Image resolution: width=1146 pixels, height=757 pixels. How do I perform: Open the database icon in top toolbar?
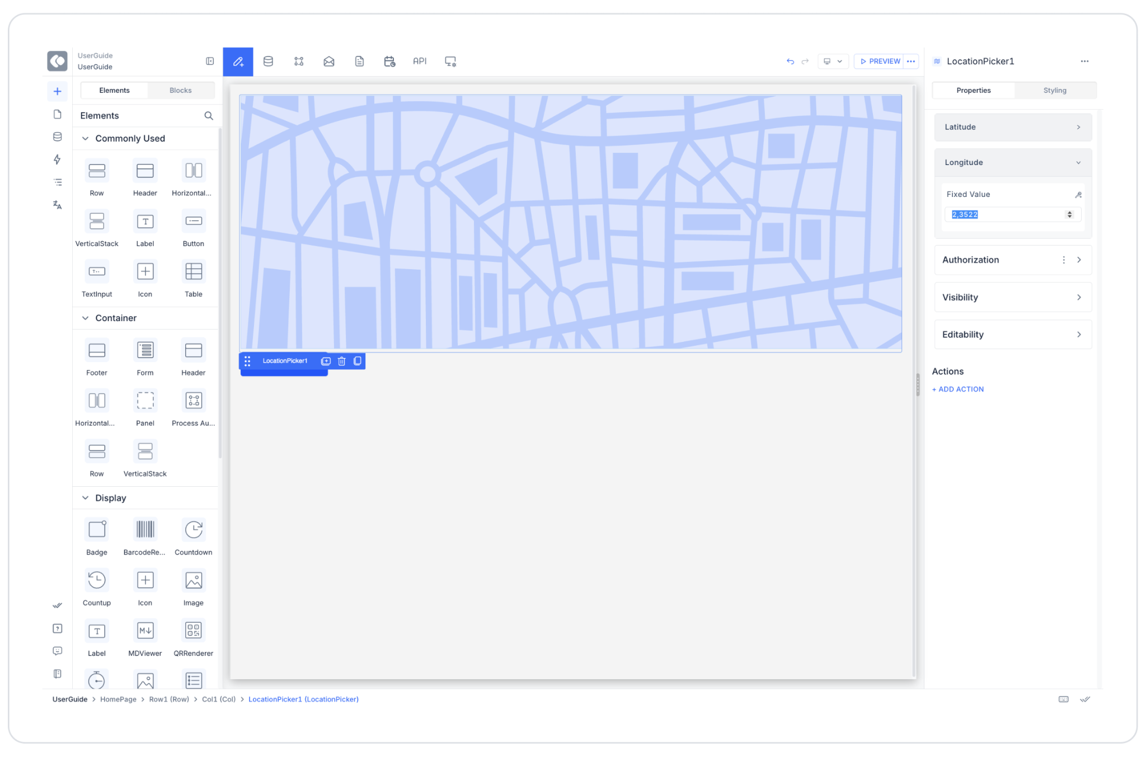268,62
